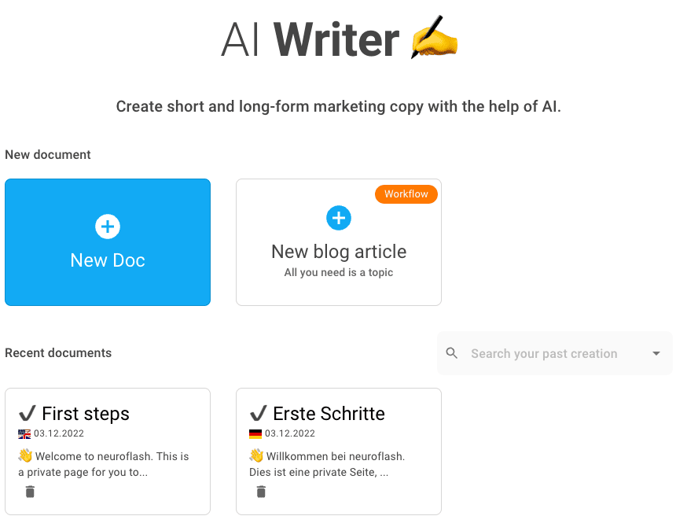
Task: Start a New blog article workflow
Action: click(339, 242)
